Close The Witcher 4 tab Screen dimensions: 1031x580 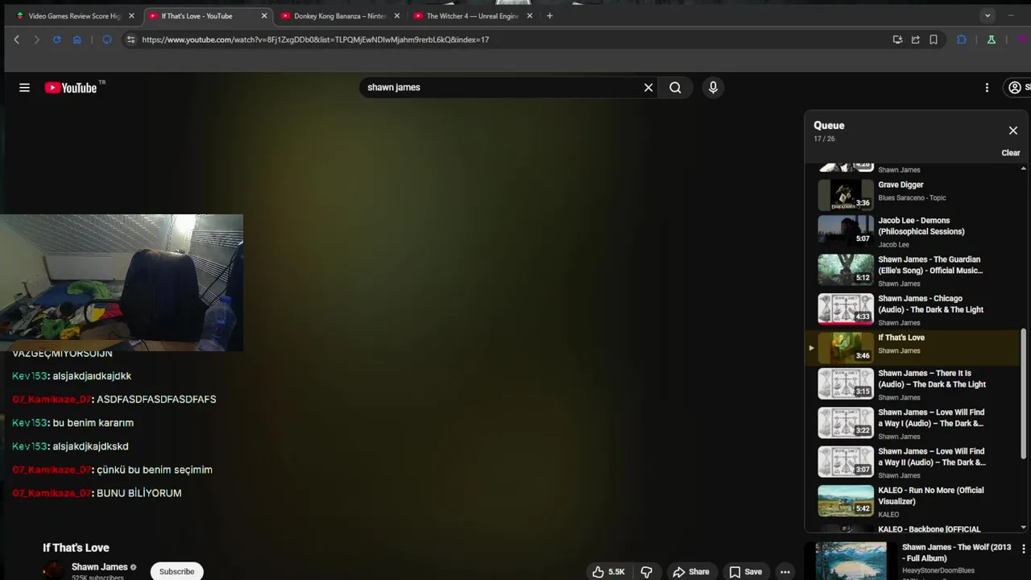pos(529,16)
